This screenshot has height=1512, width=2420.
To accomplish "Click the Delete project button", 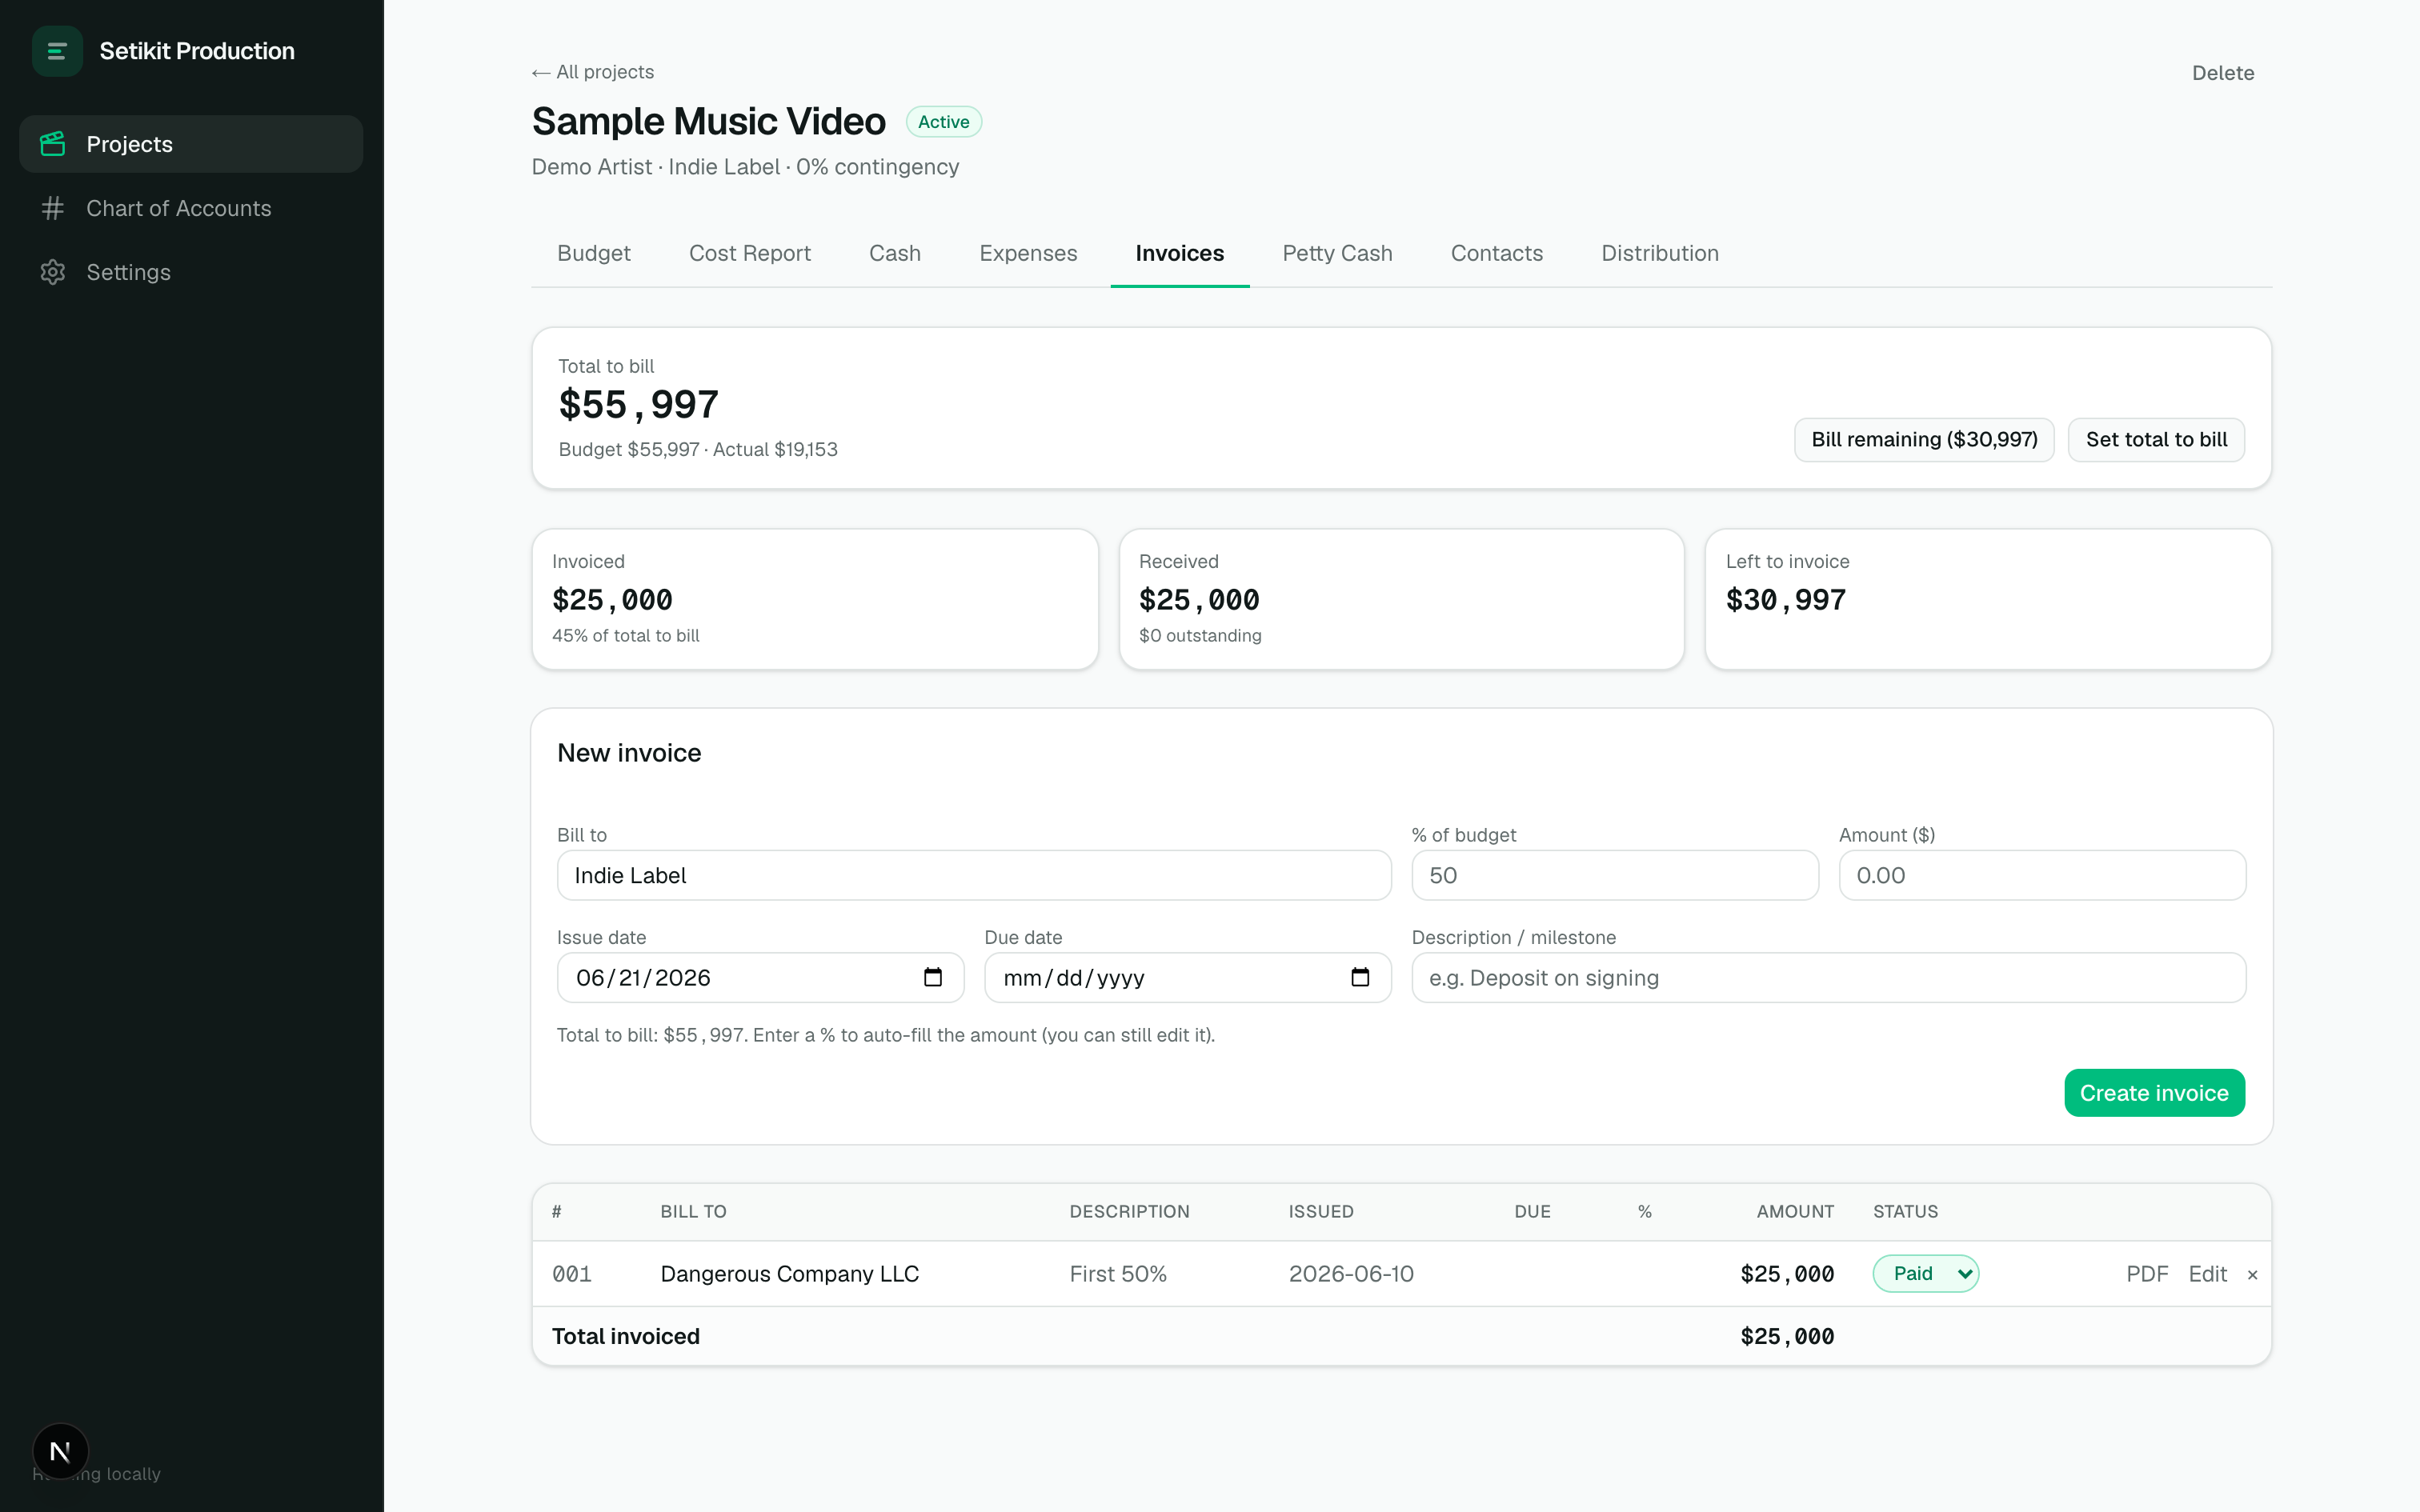I will click(2223, 73).
